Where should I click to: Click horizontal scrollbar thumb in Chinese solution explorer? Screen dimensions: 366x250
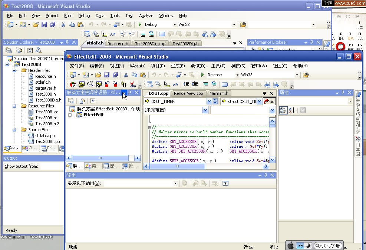pos(100,158)
